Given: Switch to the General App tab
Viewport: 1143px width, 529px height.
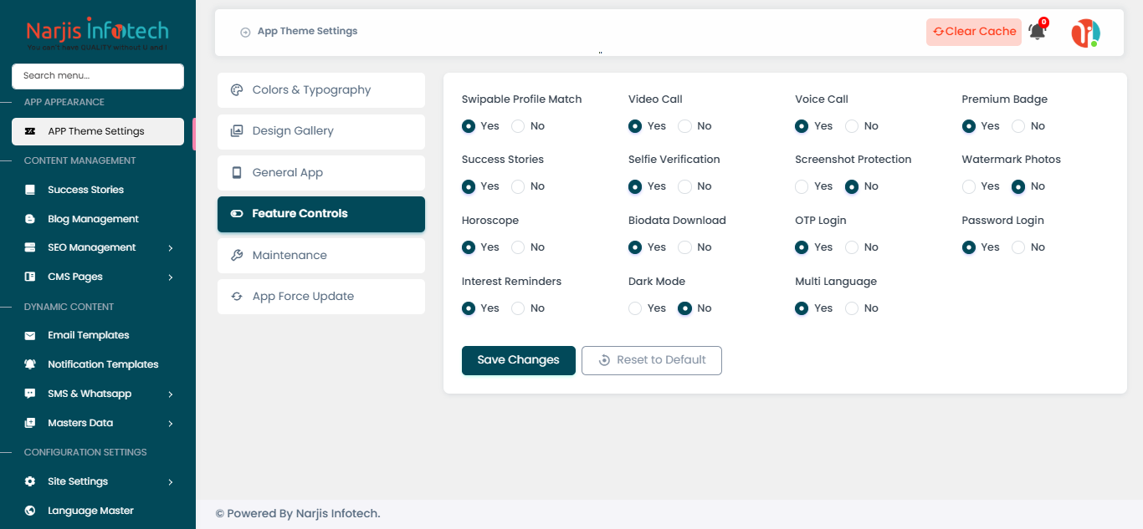Looking at the screenshot, I should point(321,173).
